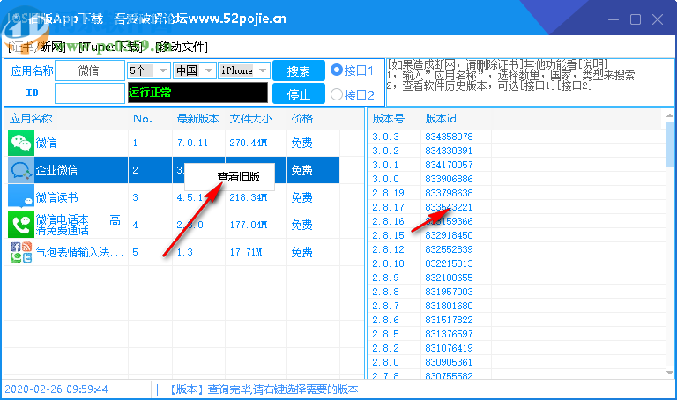Select the 气泡表情输入法... app name
677x400 pixels.
[x=80, y=252]
